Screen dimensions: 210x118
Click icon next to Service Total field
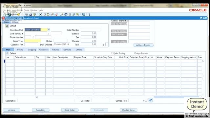click(x=151, y=100)
